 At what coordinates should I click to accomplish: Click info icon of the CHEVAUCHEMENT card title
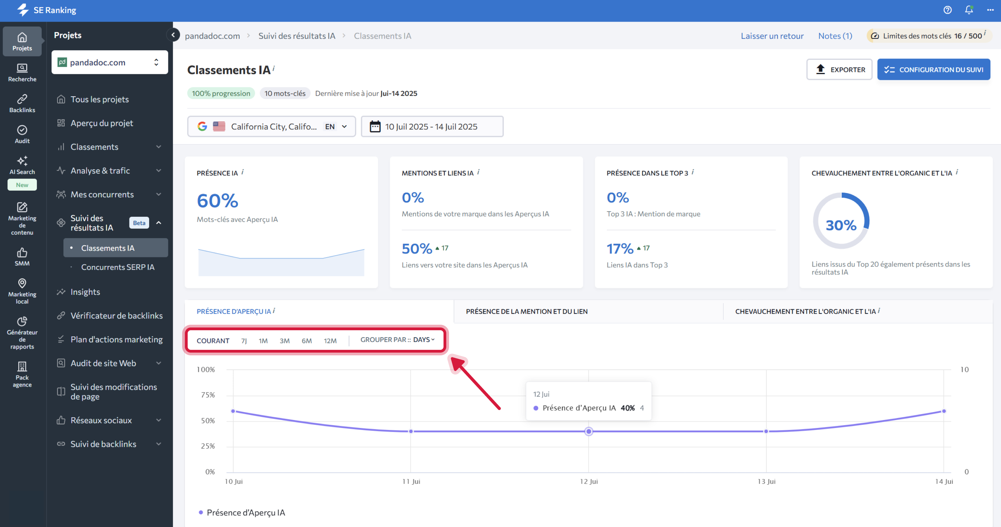[957, 172]
